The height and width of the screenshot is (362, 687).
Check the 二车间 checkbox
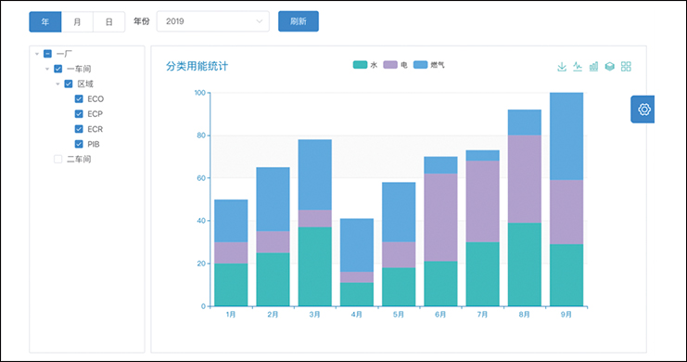[x=57, y=159]
